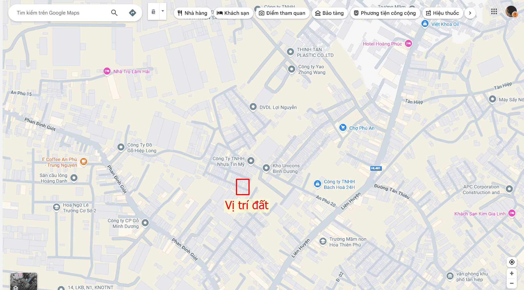Filter by Khách sạn category
524x290 pixels.
pos(233,13)
